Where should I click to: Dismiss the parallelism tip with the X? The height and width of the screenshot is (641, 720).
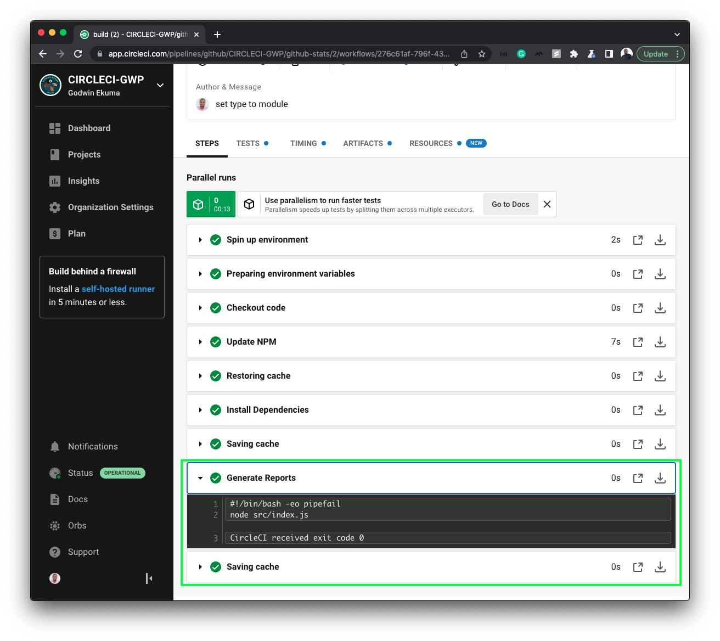coord(547,204)
